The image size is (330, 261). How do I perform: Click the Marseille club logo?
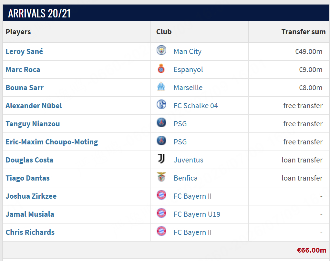pyautogui.click(x=161, y=87)
